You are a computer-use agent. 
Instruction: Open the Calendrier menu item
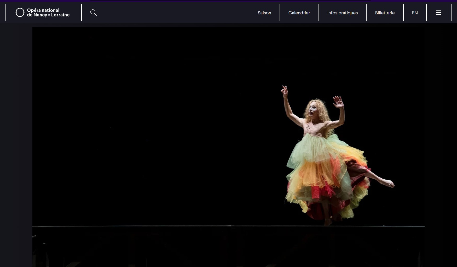tap(299, 13)
